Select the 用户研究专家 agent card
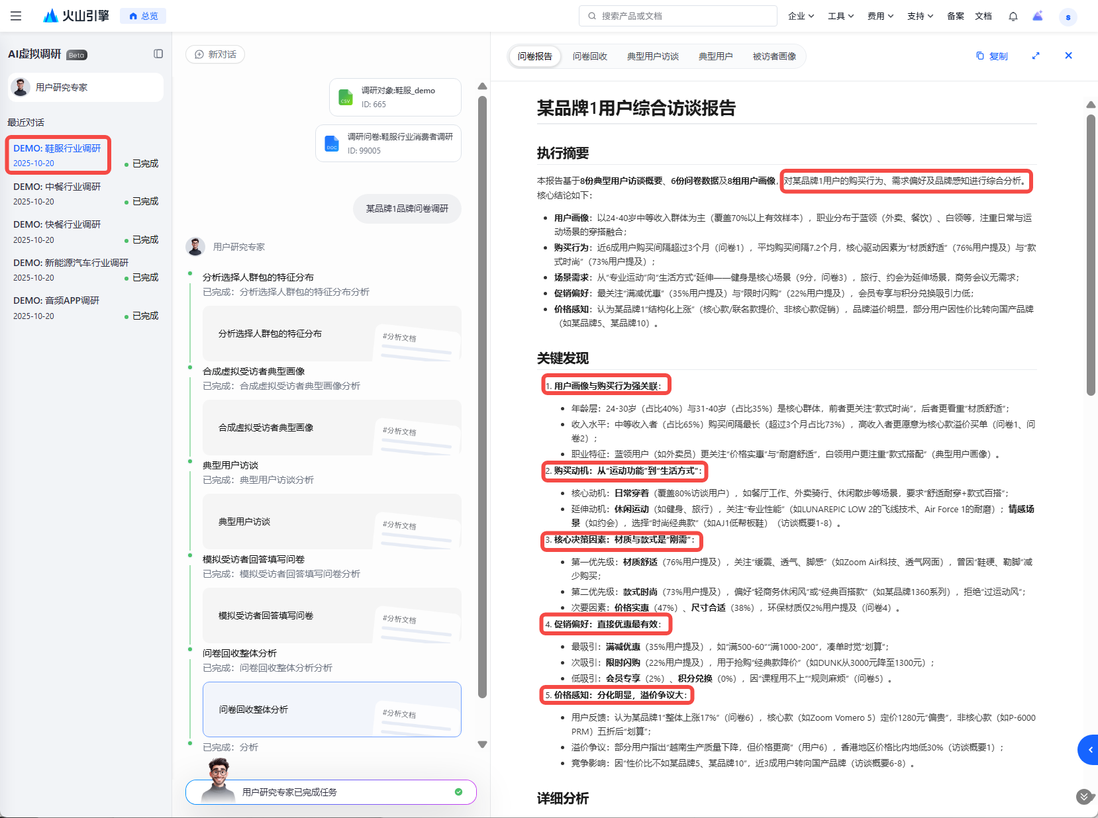1098x818 pixels. coord(86,87)
